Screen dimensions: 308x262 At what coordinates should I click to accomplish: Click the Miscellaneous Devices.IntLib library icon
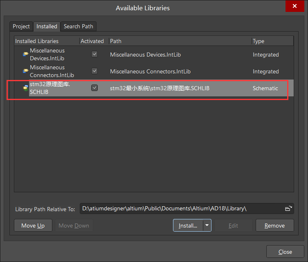pos(25,54)
